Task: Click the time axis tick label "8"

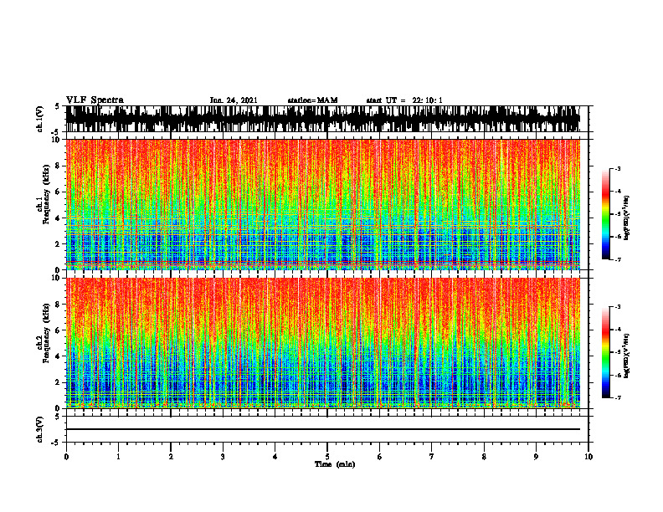Action: [x=484, y=457]
